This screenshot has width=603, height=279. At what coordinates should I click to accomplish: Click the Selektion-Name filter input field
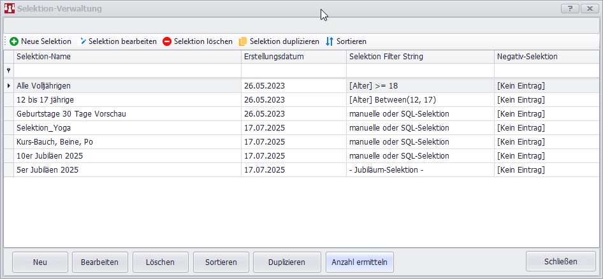pyautogui.click(x=127, y=71)
